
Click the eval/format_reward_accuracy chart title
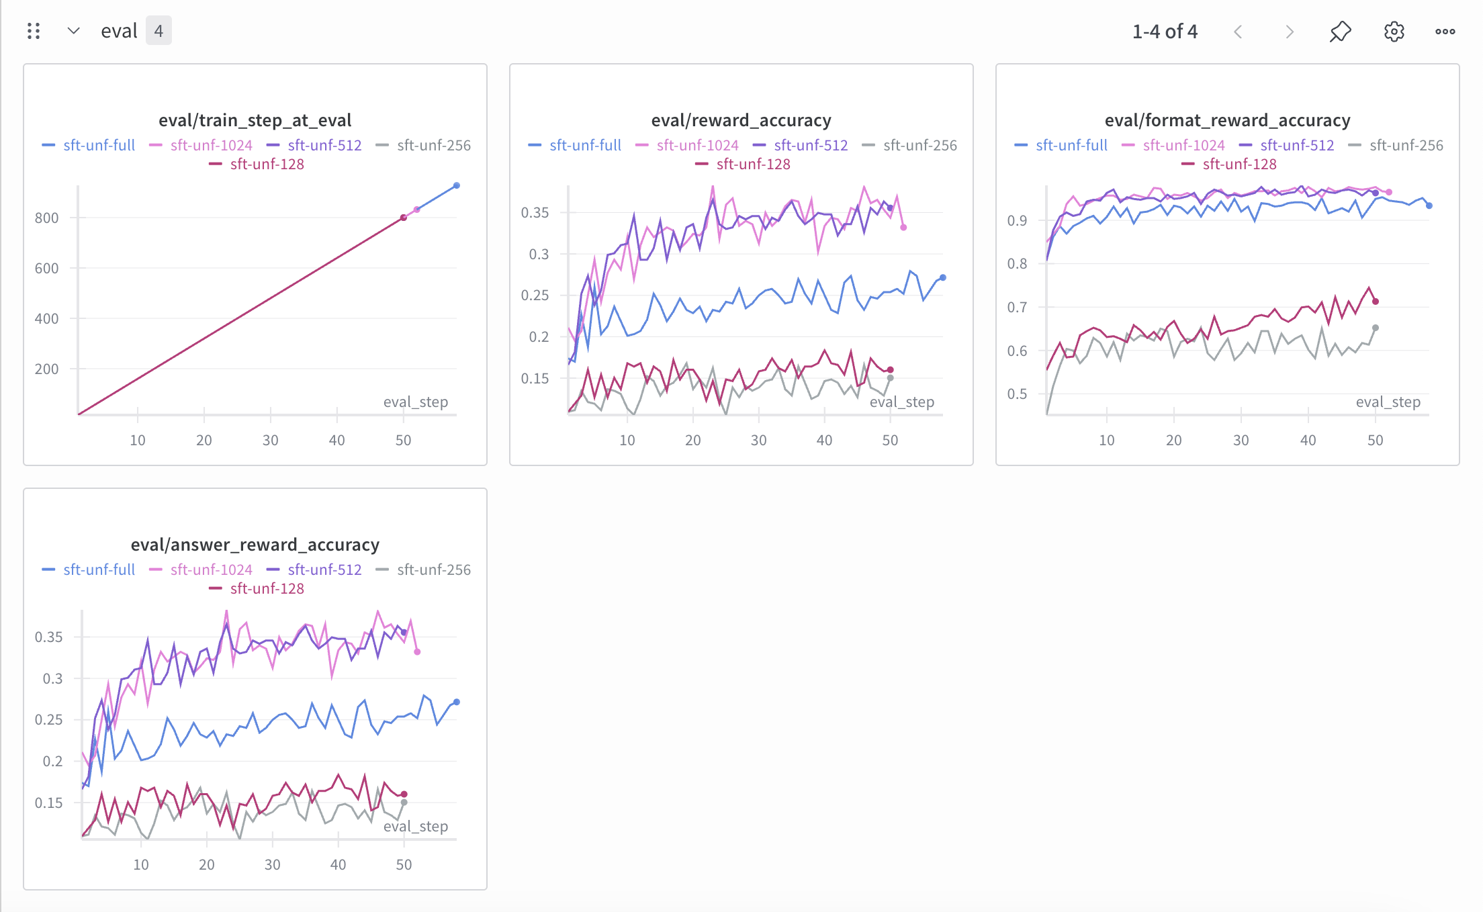coord(1227,120)
